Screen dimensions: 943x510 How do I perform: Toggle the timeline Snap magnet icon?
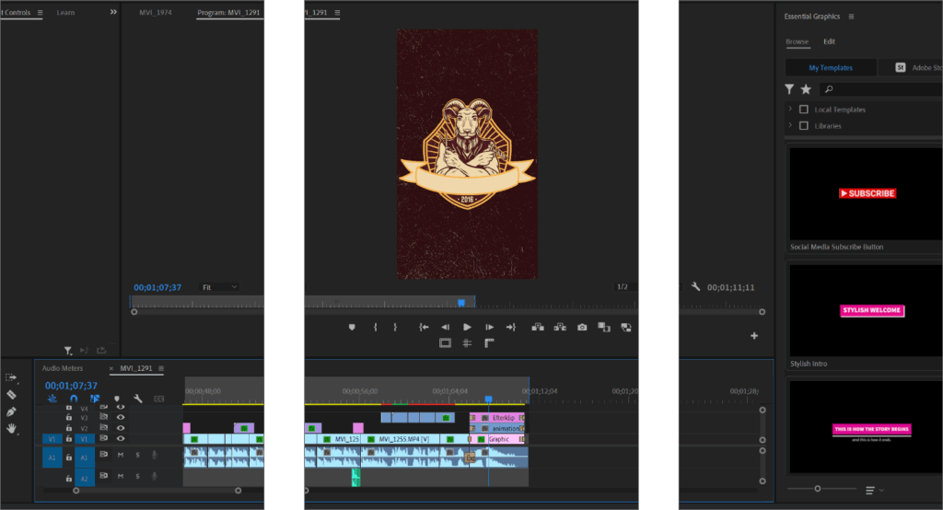(x=74, y=399)
